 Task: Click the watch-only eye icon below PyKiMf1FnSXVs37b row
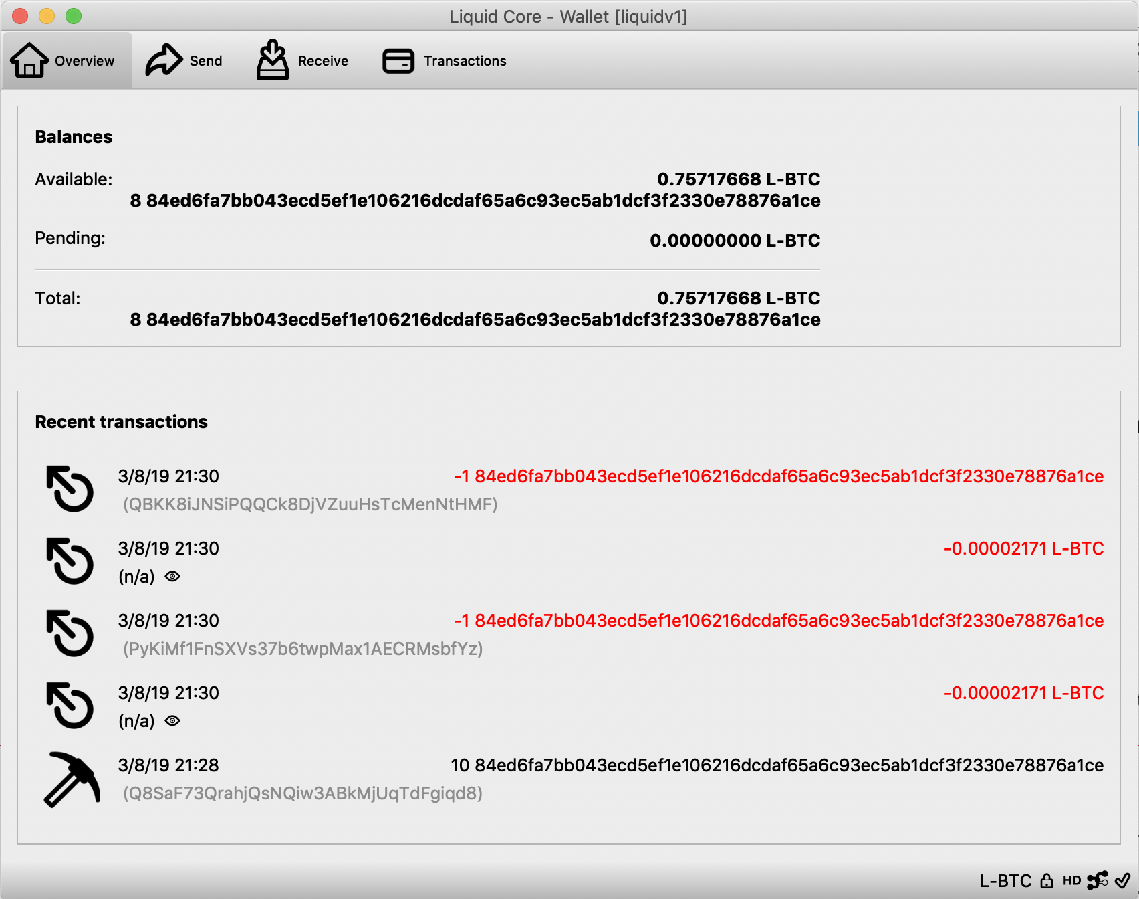[172, 720]
